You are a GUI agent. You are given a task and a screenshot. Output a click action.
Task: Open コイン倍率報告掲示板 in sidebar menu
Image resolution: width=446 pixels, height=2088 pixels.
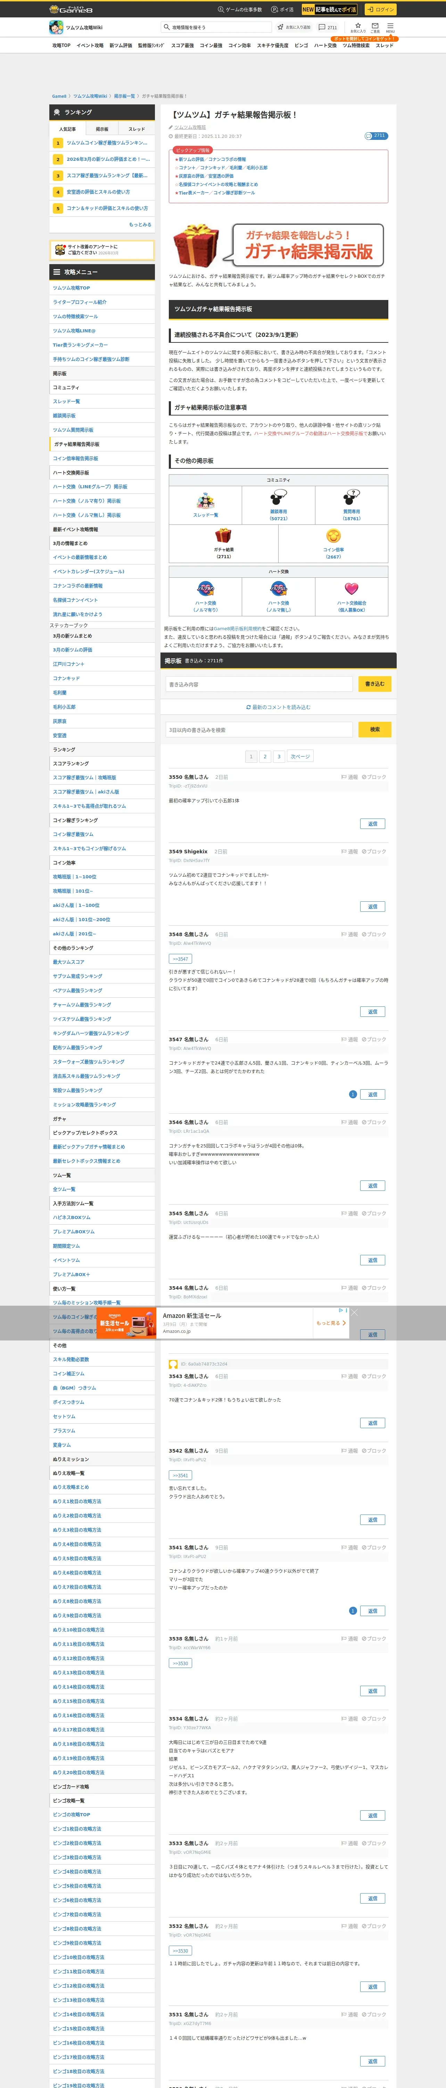point(75,459)
